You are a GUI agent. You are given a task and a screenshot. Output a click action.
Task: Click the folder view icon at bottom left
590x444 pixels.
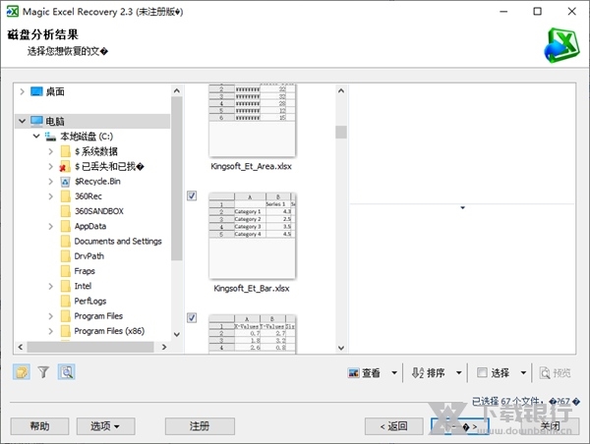21,372
